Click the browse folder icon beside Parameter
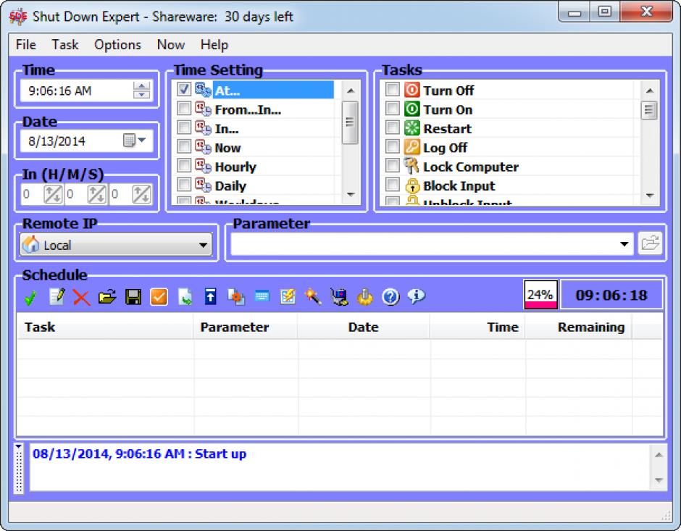 coord(650,243)
